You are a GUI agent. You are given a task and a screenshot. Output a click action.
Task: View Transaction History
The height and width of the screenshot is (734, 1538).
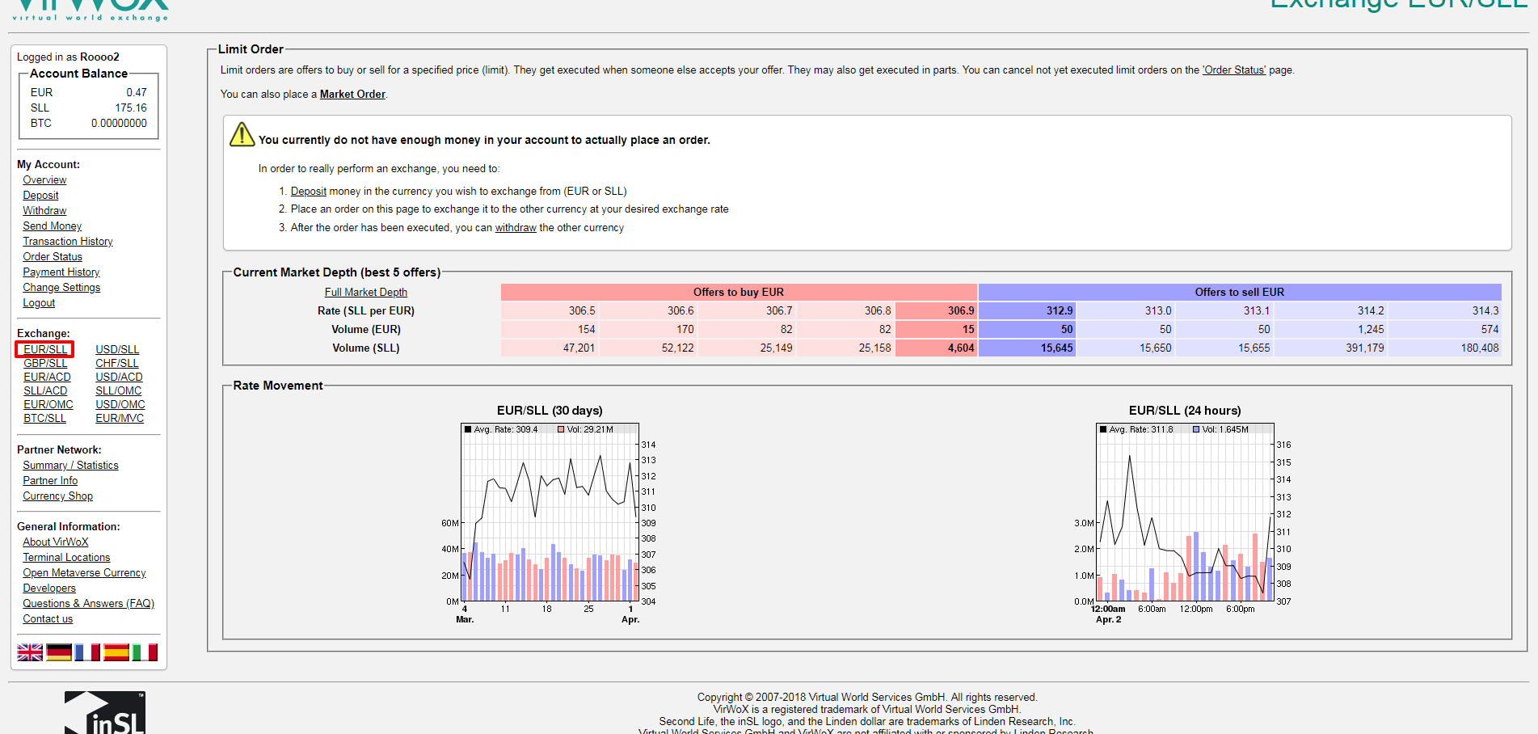pos(68,242)
